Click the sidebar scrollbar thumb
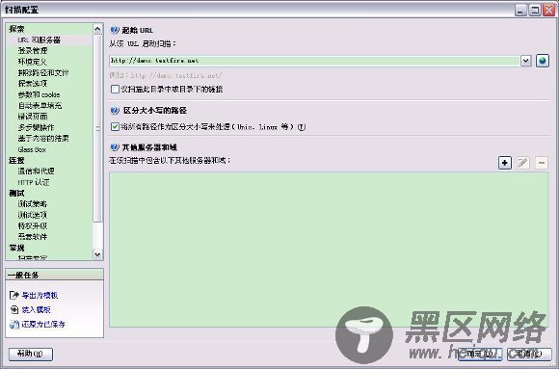Screen dimensions: 559x369 (97, 128)
